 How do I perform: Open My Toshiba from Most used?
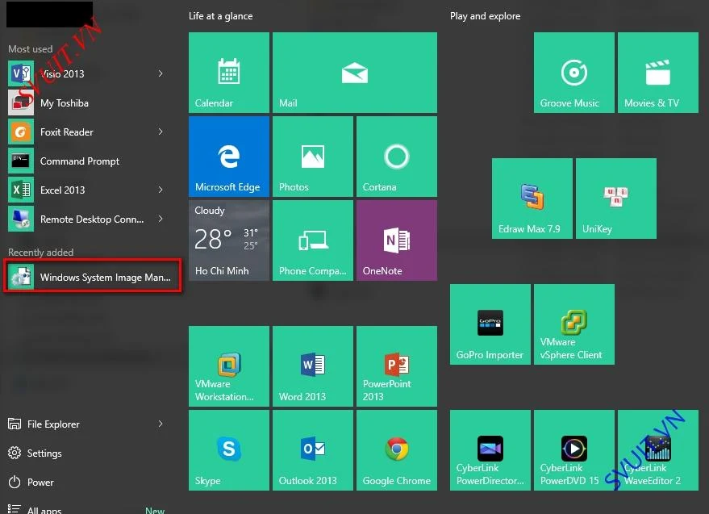click(88, 102)
